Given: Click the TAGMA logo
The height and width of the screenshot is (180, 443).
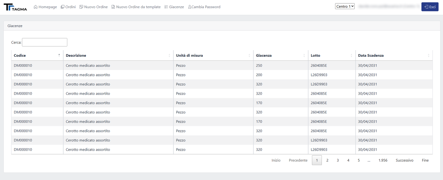Looking at the screenshot, I should coord(15,7).
